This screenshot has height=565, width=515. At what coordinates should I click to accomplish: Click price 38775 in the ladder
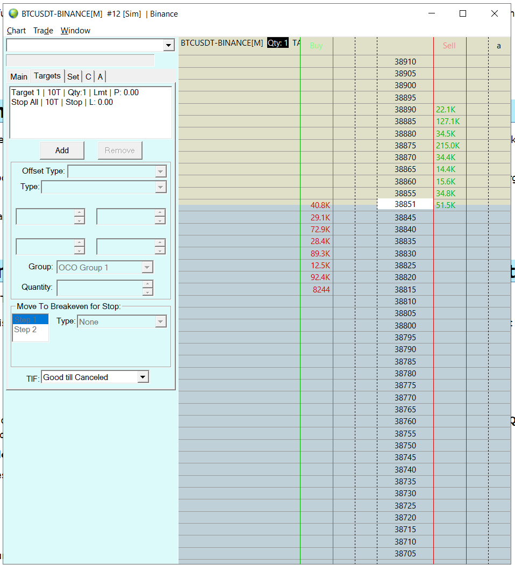(x=405, y=385)
